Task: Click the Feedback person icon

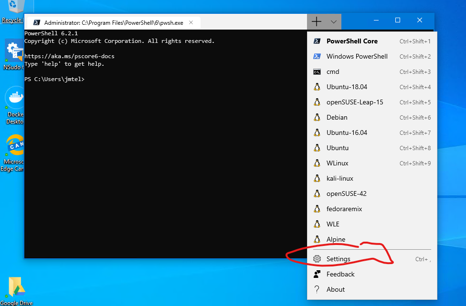Action: (317, 274)
